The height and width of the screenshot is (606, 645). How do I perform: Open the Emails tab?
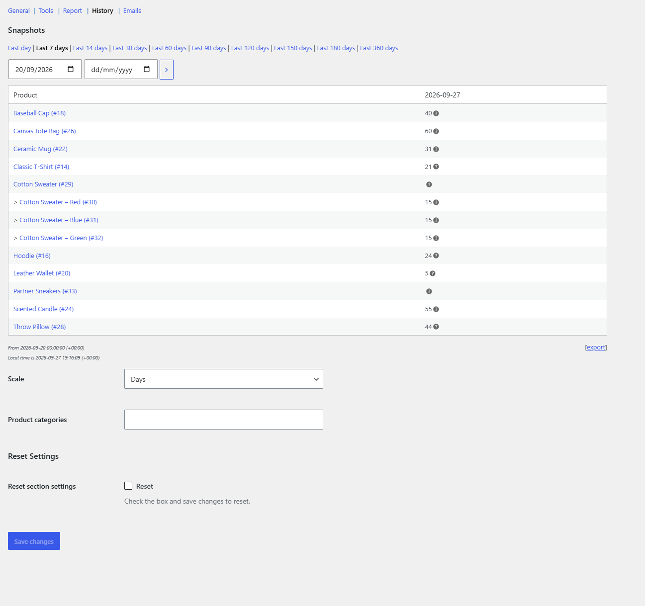[x=132, y=11]
